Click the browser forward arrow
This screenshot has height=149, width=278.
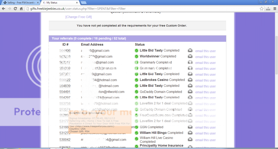(x=10, y=9)
